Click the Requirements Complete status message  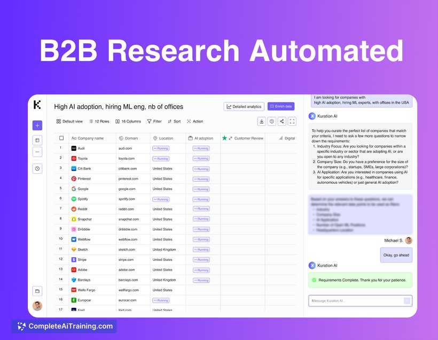[x=361, y=280]
